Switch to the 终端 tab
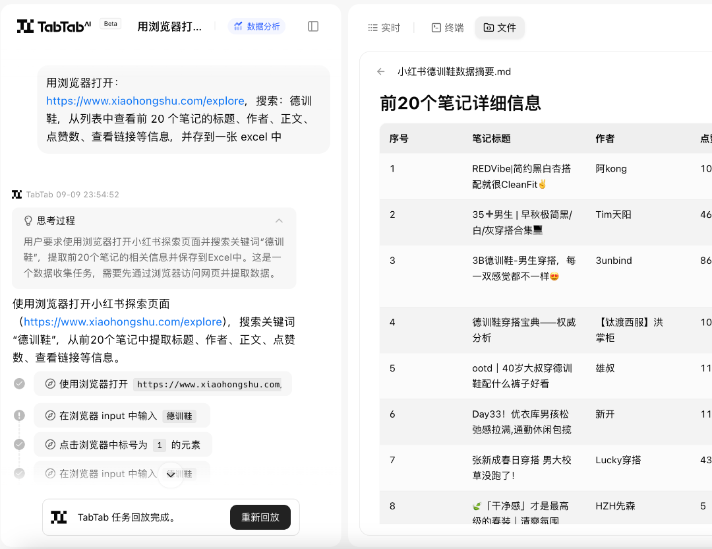The width and height of the screenshot is (712, 549). [x=447, y=28]
